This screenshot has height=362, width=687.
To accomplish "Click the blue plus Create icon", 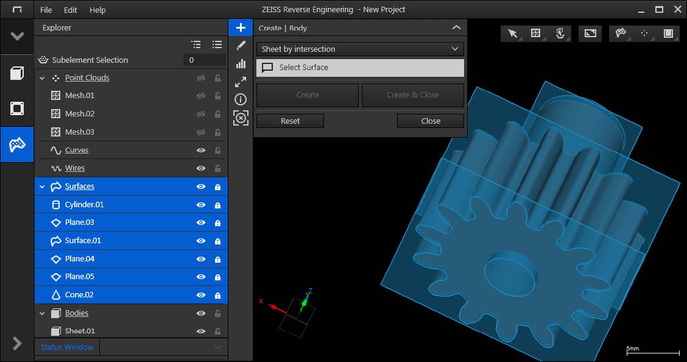I will 241,27.
